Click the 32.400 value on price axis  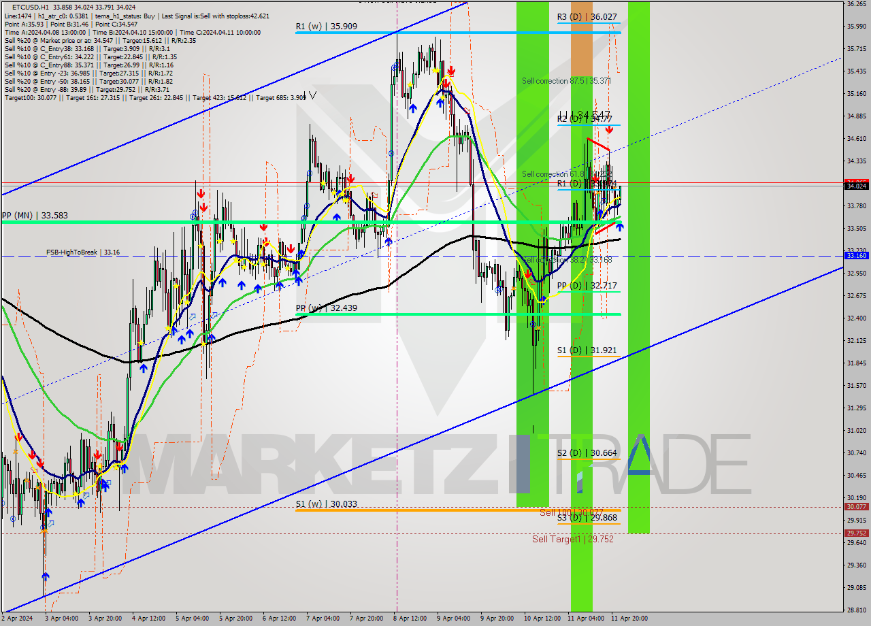tap(856, 318)
